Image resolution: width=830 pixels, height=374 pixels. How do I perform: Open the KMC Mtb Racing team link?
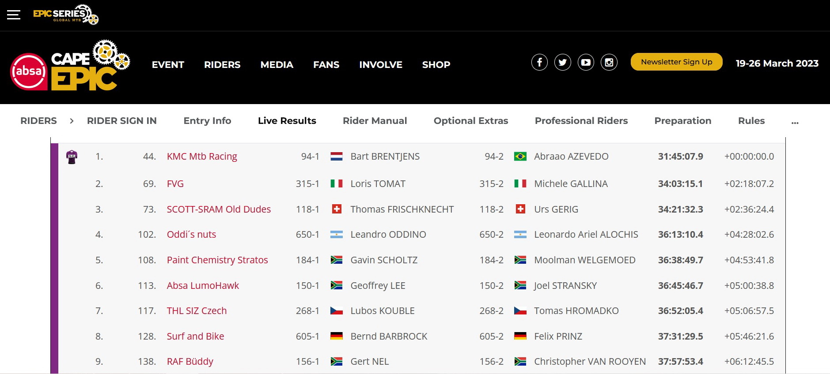click(202, 157)
